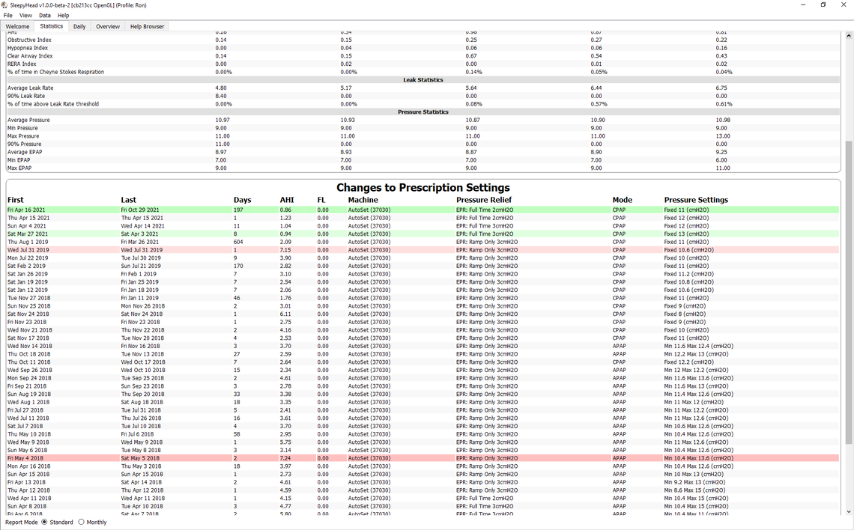Click the 'Sat Feb 2 2019' first date
This screenshot has width=854, height=530.
27,266
